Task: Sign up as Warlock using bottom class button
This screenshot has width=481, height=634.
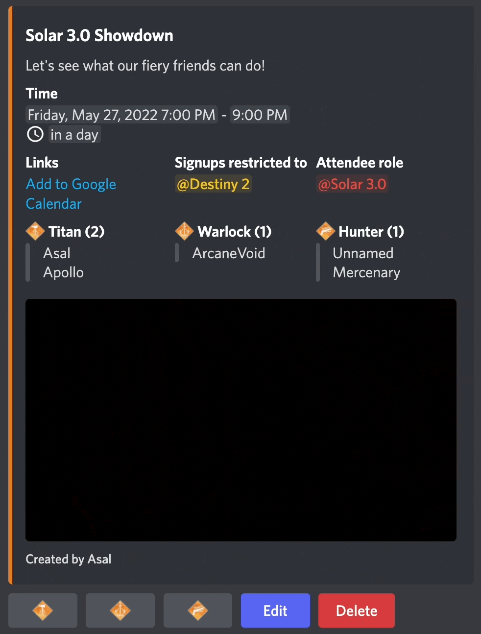Action: [120, 610]
